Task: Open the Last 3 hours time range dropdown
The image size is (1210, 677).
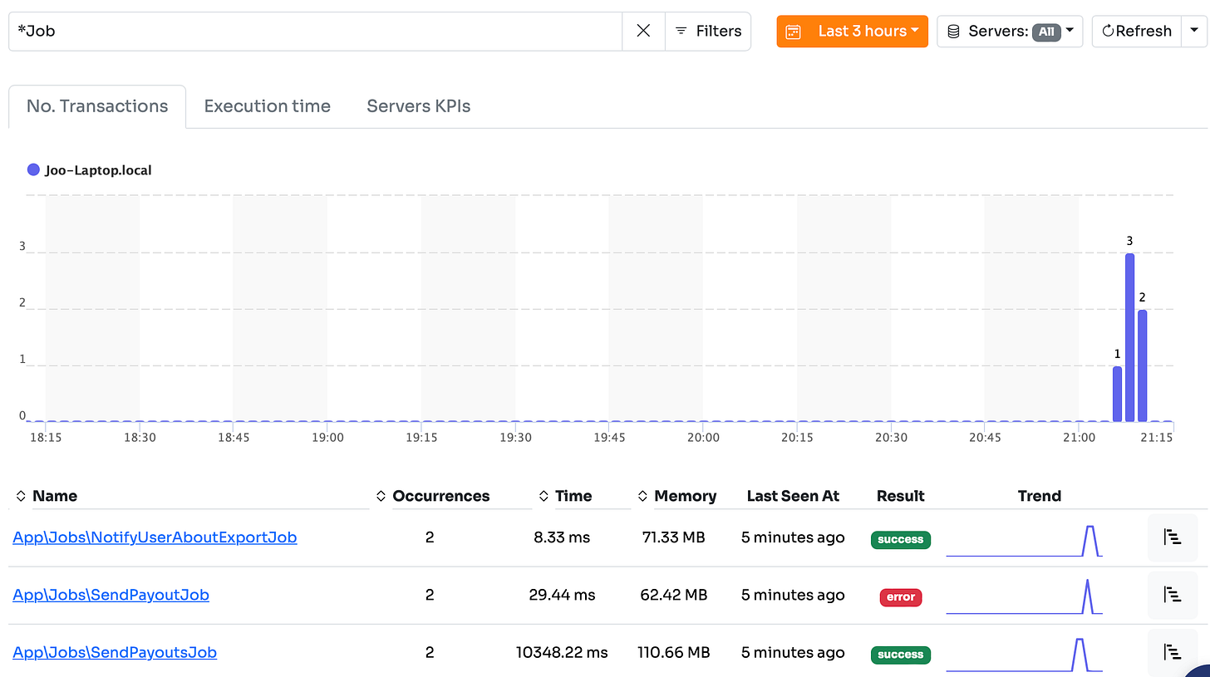Action: (x=852, y=32)
